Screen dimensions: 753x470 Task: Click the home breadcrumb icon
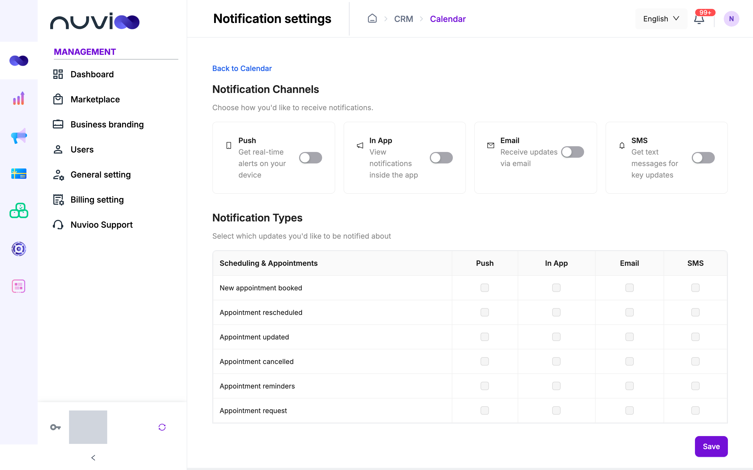tap(372, 19)
